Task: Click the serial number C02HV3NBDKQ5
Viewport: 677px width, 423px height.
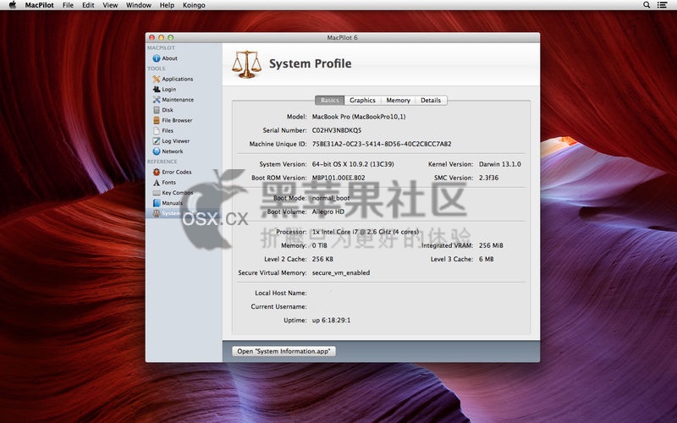Action: click(337, 130)
